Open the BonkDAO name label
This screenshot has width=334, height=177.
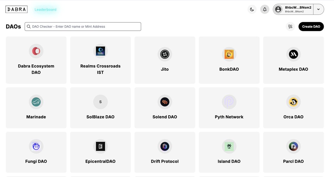click(x=229, y=69)
